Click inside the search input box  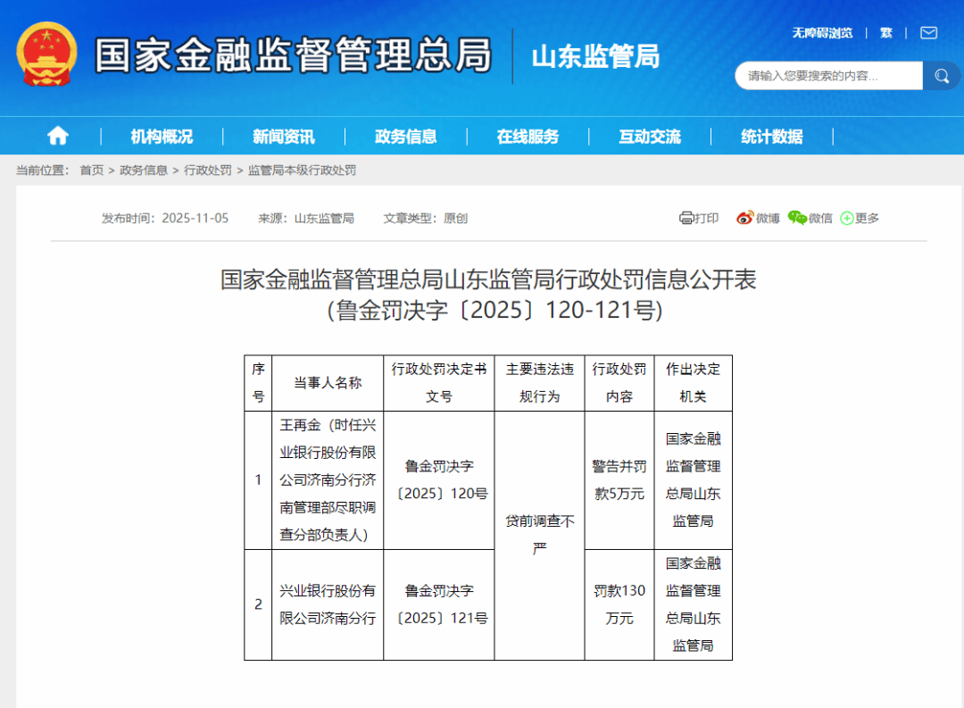(826, 76)
